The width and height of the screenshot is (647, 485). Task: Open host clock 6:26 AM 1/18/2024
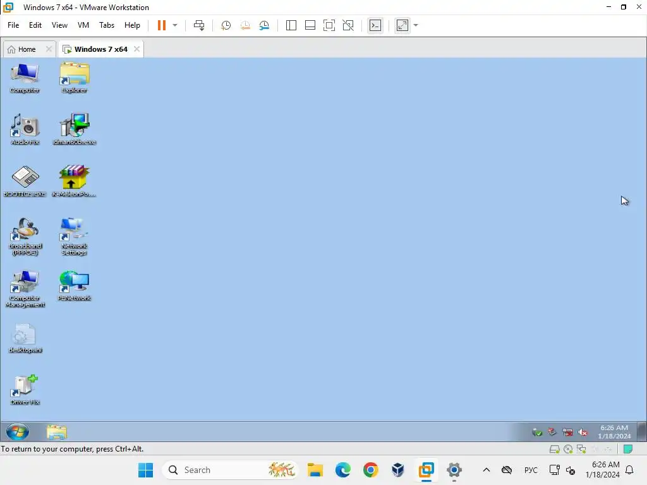click(602, 470)
